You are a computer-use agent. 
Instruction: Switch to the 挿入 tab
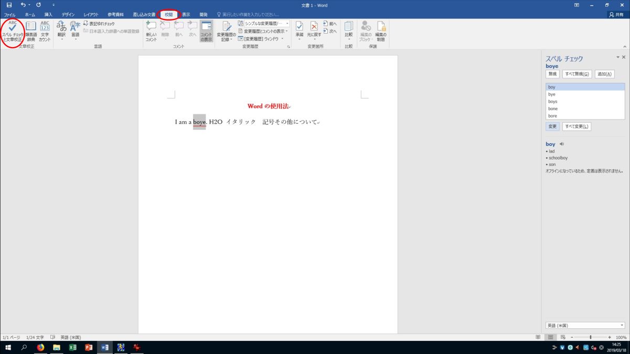pos(48,15)
